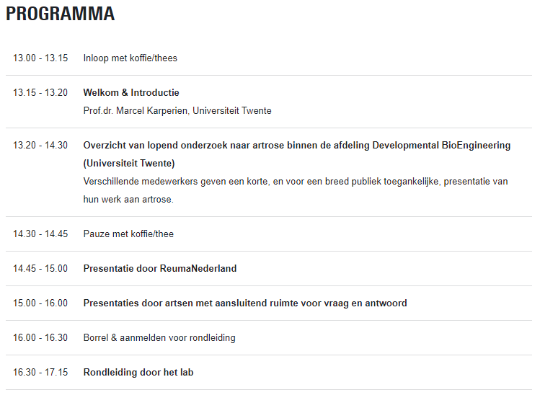Select the 15.00 - 16.00 time slot
The image size is (540, 395).
tap(40, 303)
